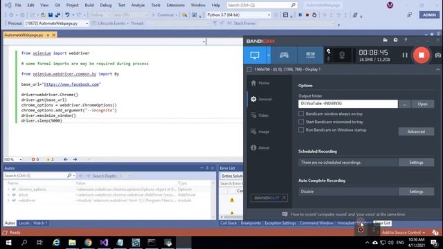Expand the chrome_options variable in Autos
The width and height of the screenshot is (443, 249).
point(8,190)
